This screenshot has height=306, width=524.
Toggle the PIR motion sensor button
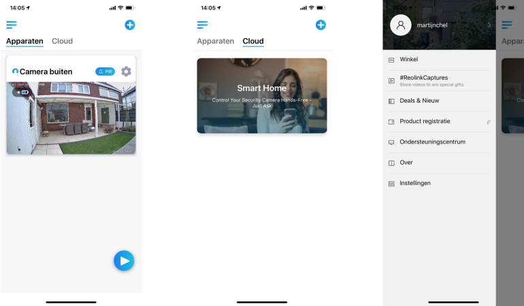click(x=105, y=71)
